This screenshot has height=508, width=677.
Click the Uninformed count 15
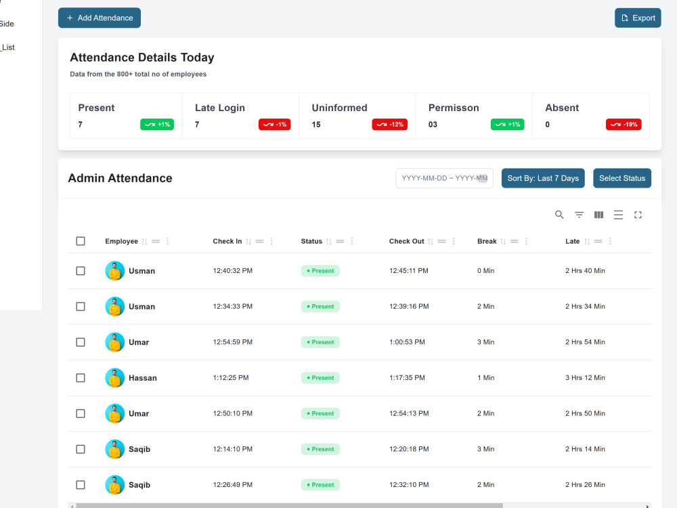click(x=316, y=125)
